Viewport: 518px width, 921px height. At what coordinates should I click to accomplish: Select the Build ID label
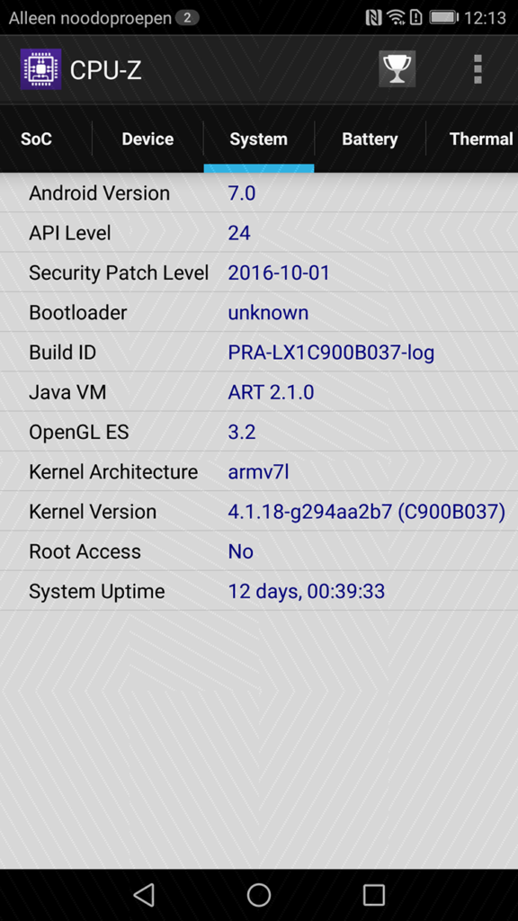63,353
